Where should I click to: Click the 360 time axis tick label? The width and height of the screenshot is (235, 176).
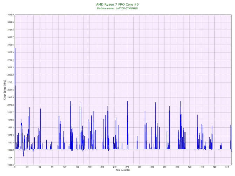coord(164,167)
